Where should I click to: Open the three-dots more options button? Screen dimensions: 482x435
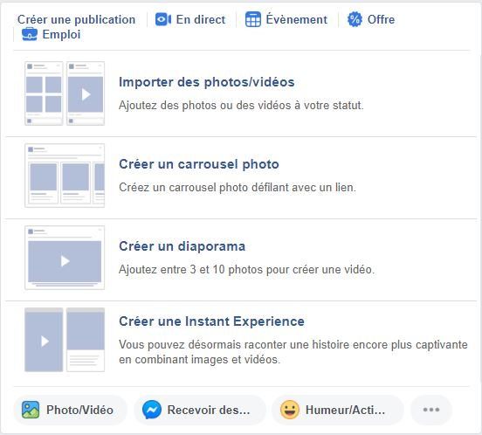(431, 410)
